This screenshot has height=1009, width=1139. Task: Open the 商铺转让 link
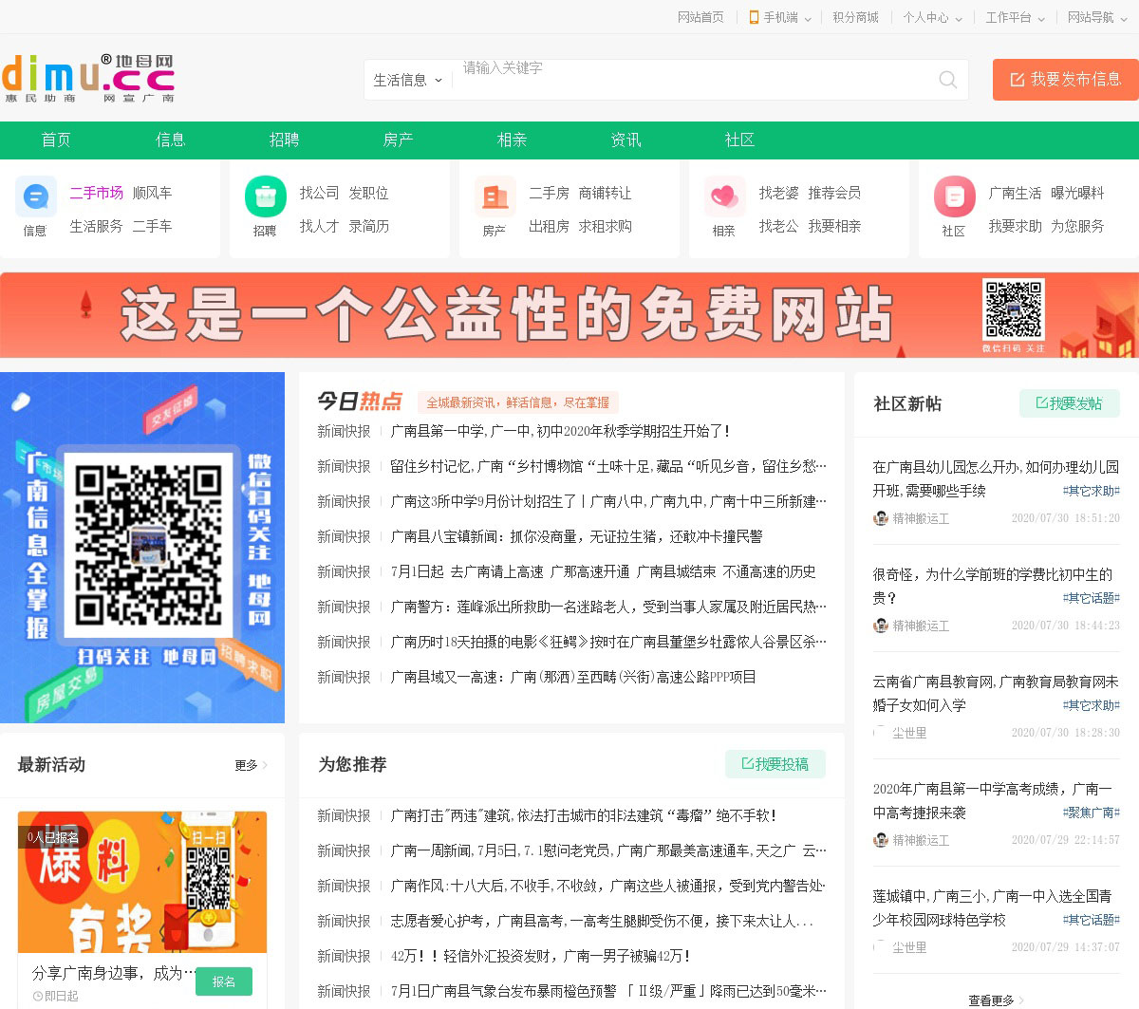tap(605, 193)
